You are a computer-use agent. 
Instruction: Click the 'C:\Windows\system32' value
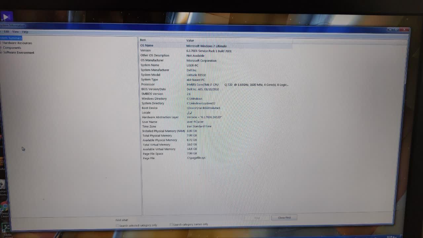(x=201, y=103)
